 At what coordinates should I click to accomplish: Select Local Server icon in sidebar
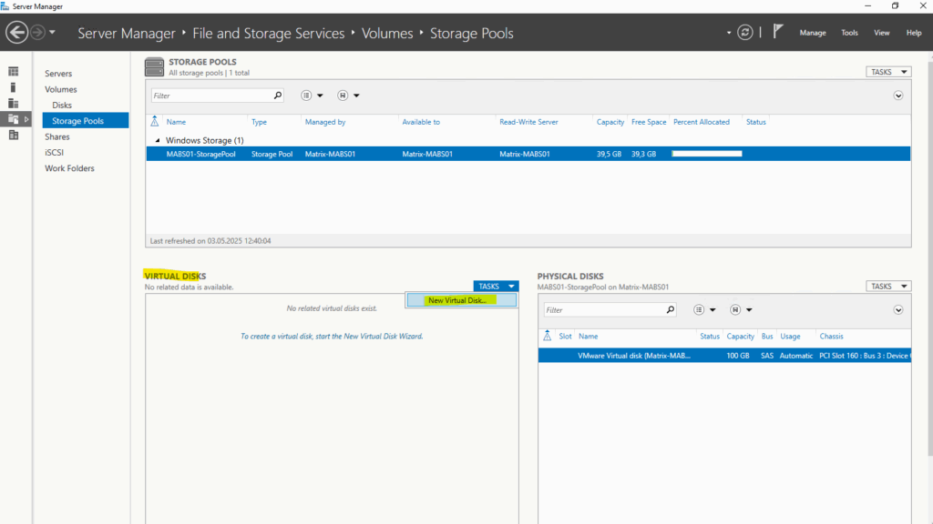tap(14, 87)
